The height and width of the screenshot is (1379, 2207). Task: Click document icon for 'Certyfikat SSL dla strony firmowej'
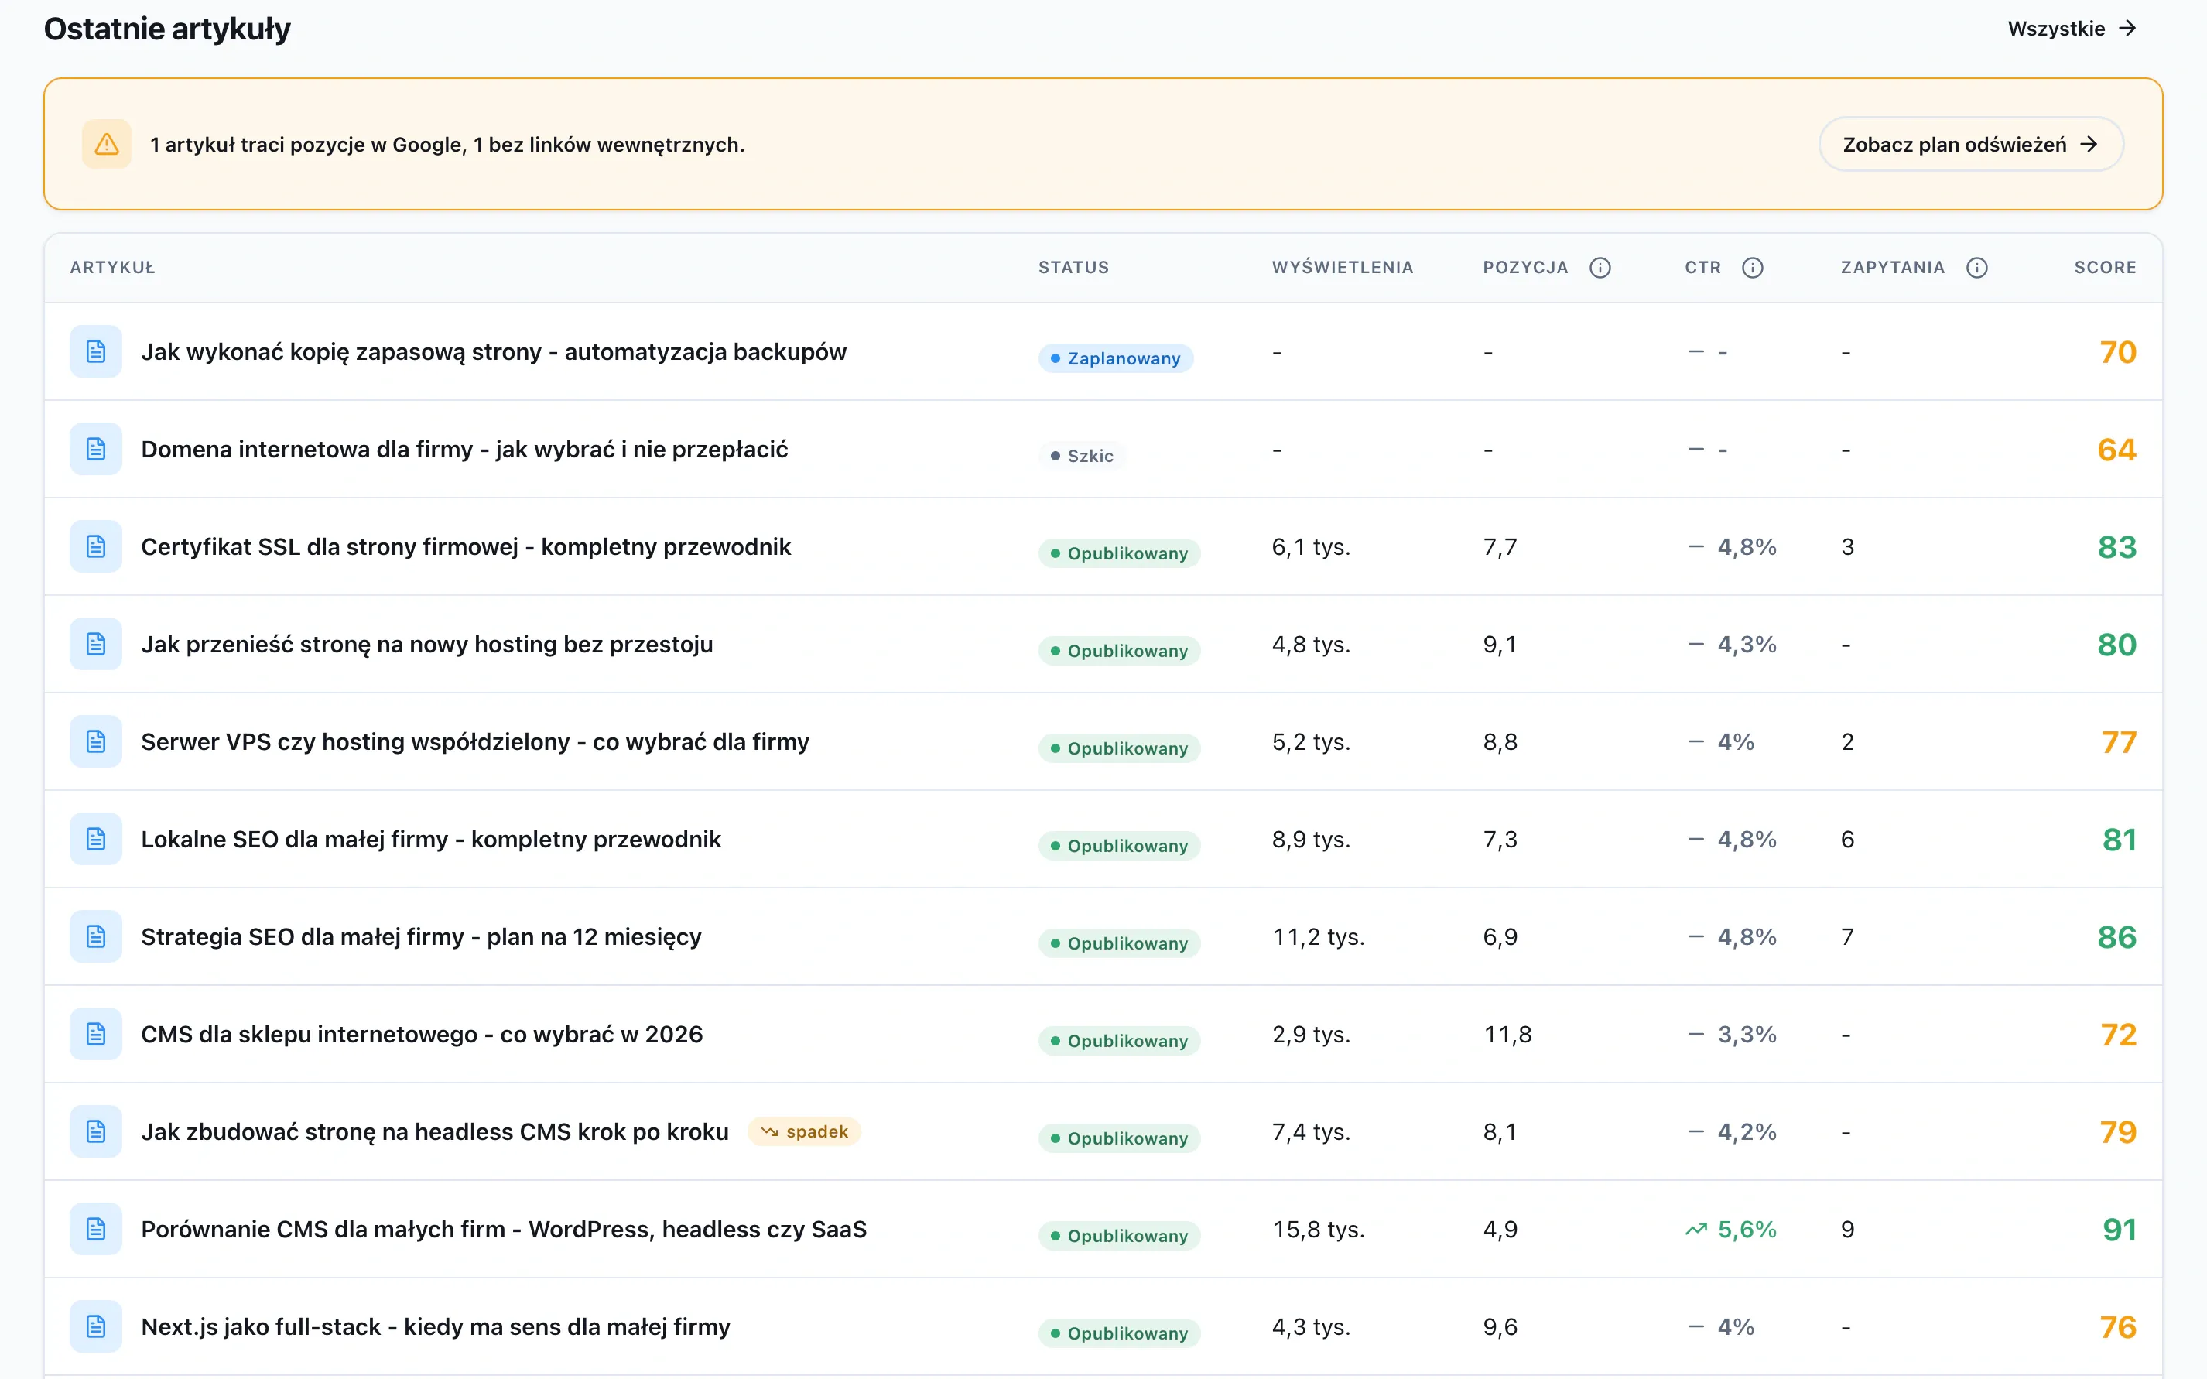(x=96, y=546)
